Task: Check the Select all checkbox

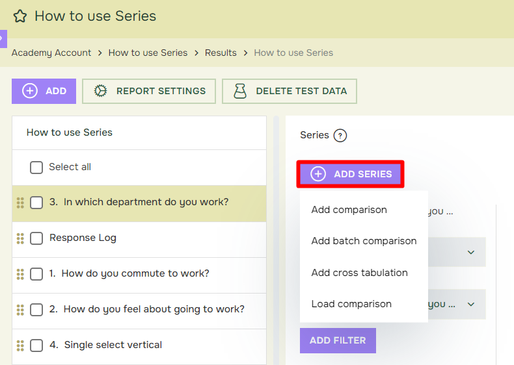Action: click(x=36, y=168)
